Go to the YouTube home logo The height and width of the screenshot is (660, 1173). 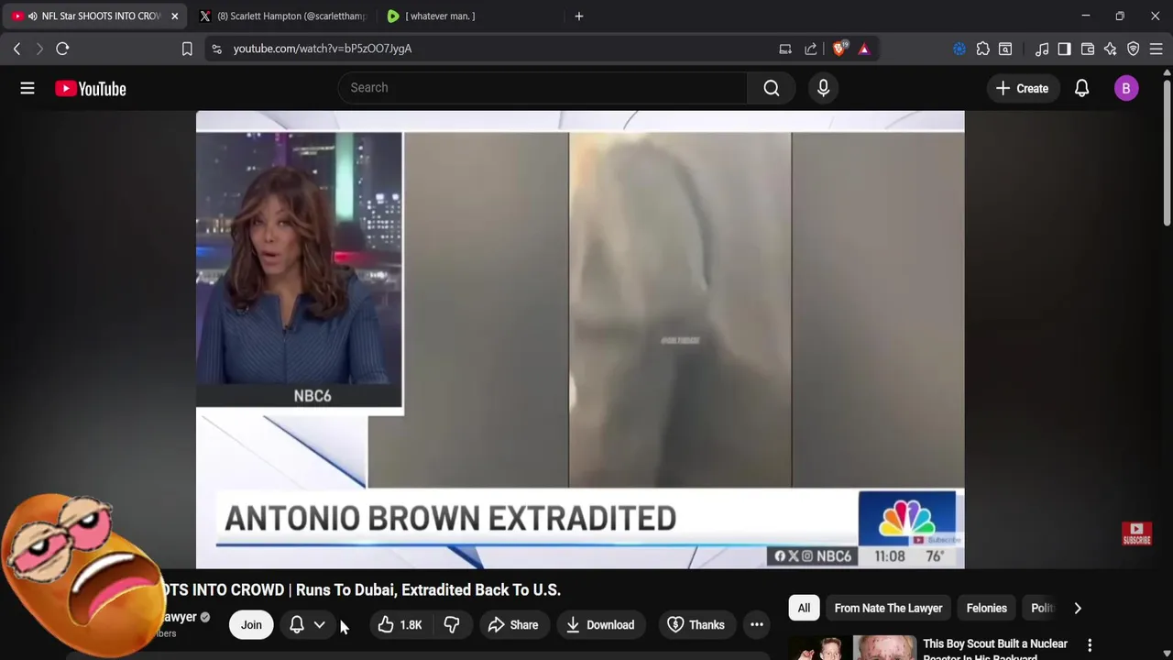pyautogui.click(x=90, y=89)
